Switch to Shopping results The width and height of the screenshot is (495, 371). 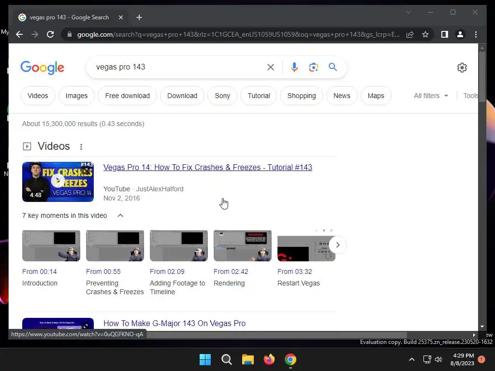(x=302, y=96)
